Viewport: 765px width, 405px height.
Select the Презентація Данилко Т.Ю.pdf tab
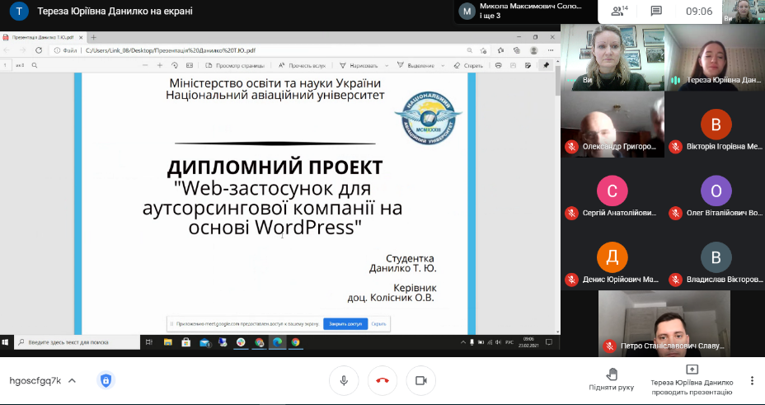click(43, 37)
